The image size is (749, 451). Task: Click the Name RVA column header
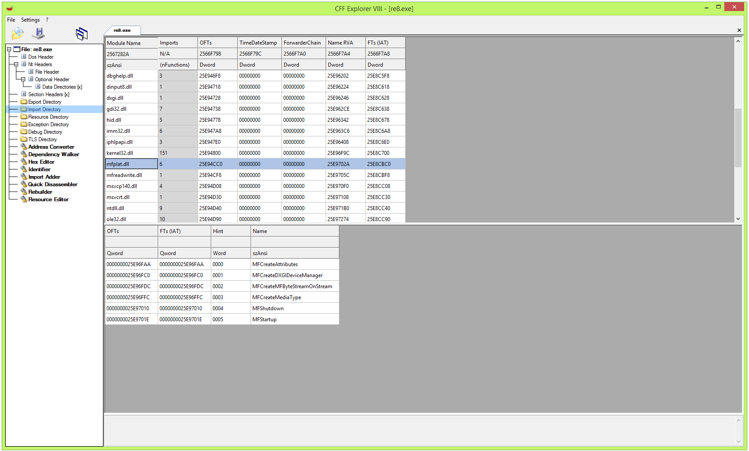click(346, 43)
